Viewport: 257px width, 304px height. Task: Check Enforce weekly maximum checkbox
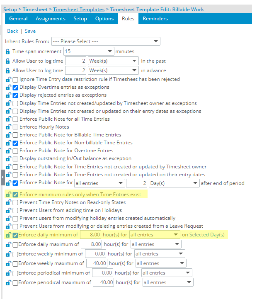coord(15,264)
